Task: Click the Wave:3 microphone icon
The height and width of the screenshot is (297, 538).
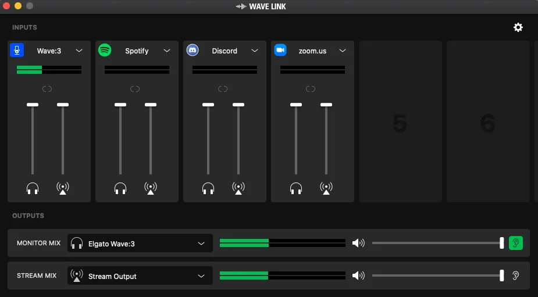Action: pos(17,51)
